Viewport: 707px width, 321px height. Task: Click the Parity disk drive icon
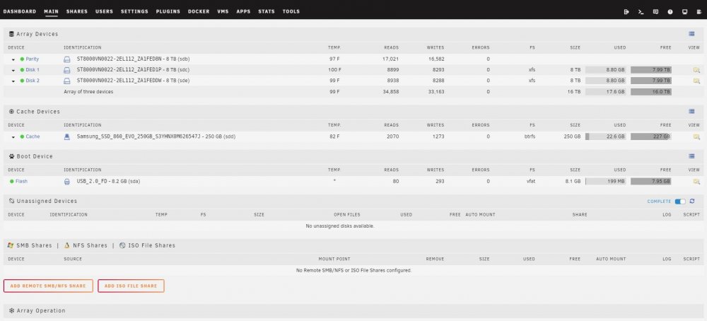66,59
